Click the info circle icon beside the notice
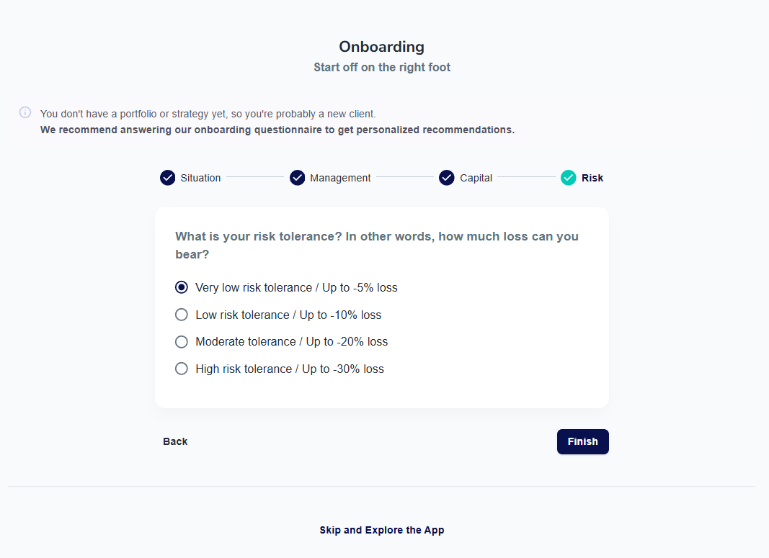The height and width of the screenshot is (558, 769). tap(25, 112)
